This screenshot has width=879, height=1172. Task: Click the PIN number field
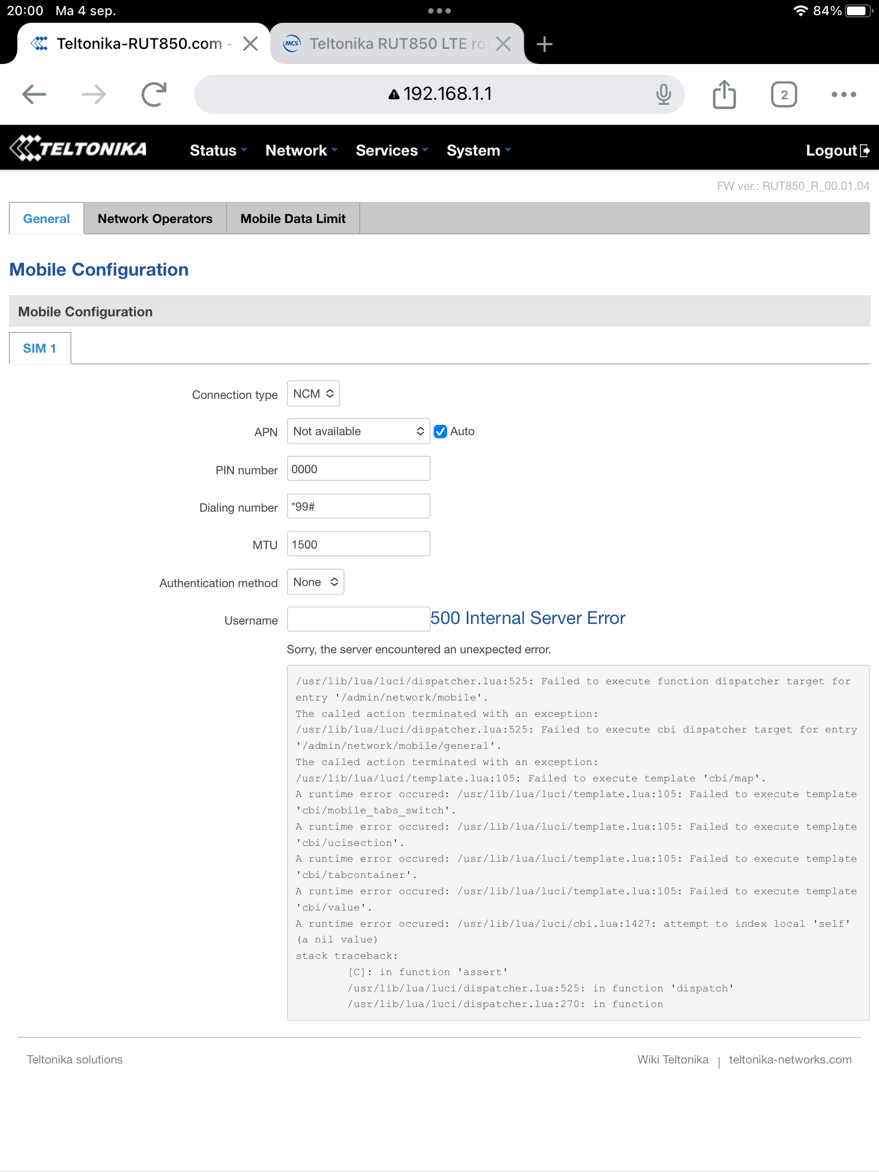click(358, 469)
